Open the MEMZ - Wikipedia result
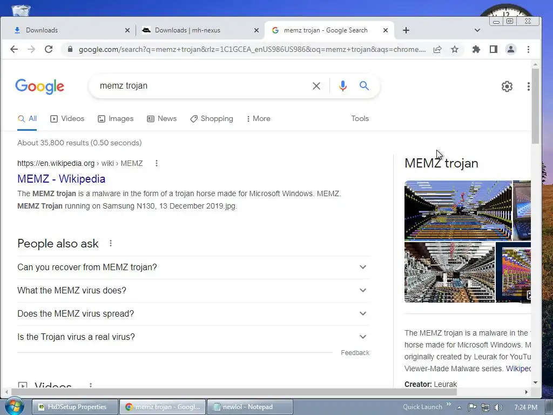 coord(62,179)
